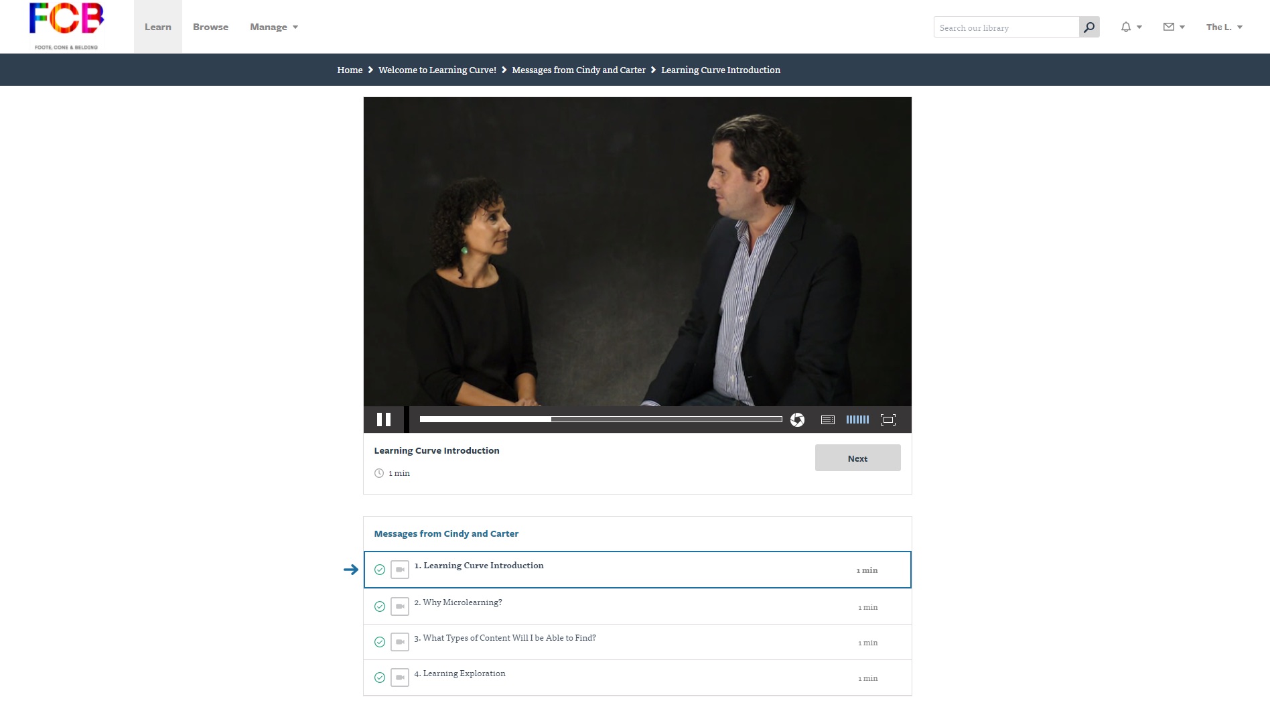
Task: Toggle captions in the video player
Action: coord(828,420)
